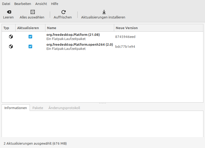Switch to the Pakete tab
The width and height of the screenshot is (205, 148).
coord(38,108)
